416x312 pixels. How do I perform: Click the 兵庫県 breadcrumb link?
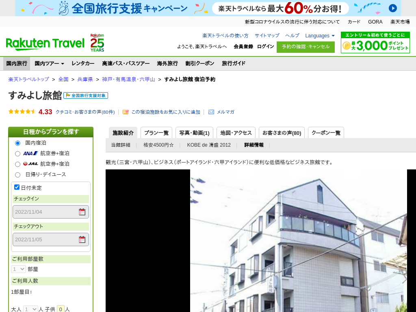85,79
